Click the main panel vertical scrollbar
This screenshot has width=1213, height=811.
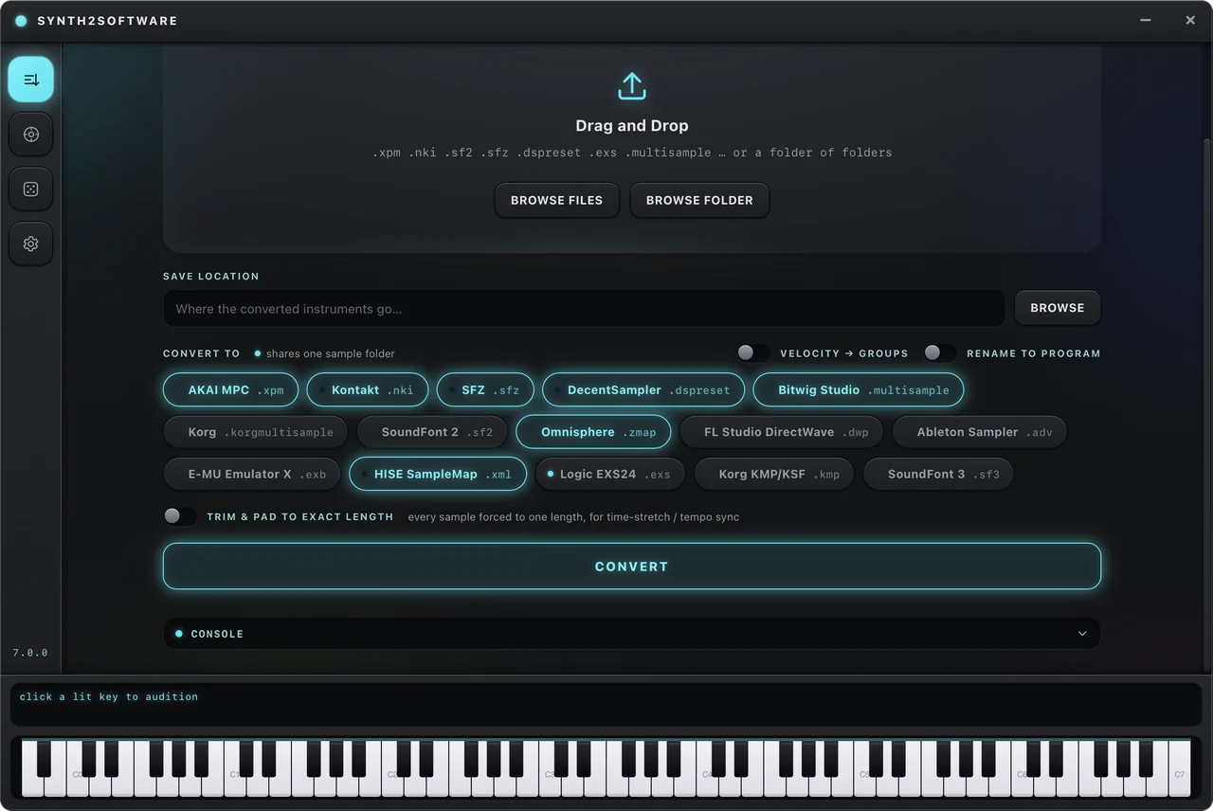(1206, 404)
